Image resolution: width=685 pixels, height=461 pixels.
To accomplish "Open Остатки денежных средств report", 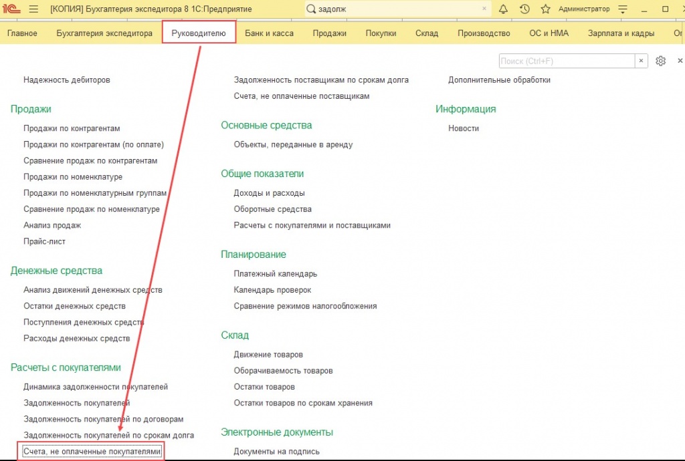I will (x=75, y=306).
